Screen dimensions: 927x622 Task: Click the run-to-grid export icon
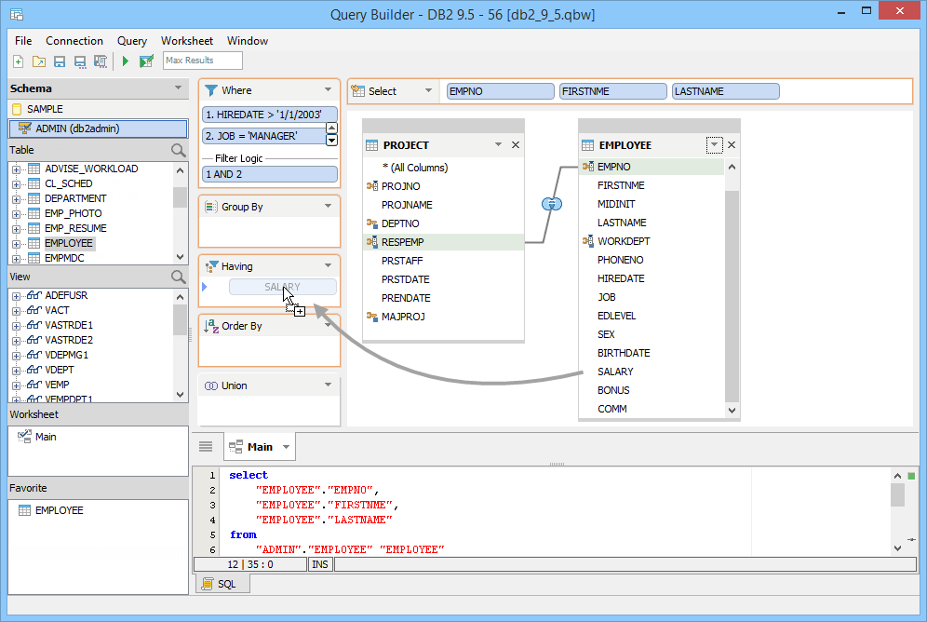click(146, 60)
